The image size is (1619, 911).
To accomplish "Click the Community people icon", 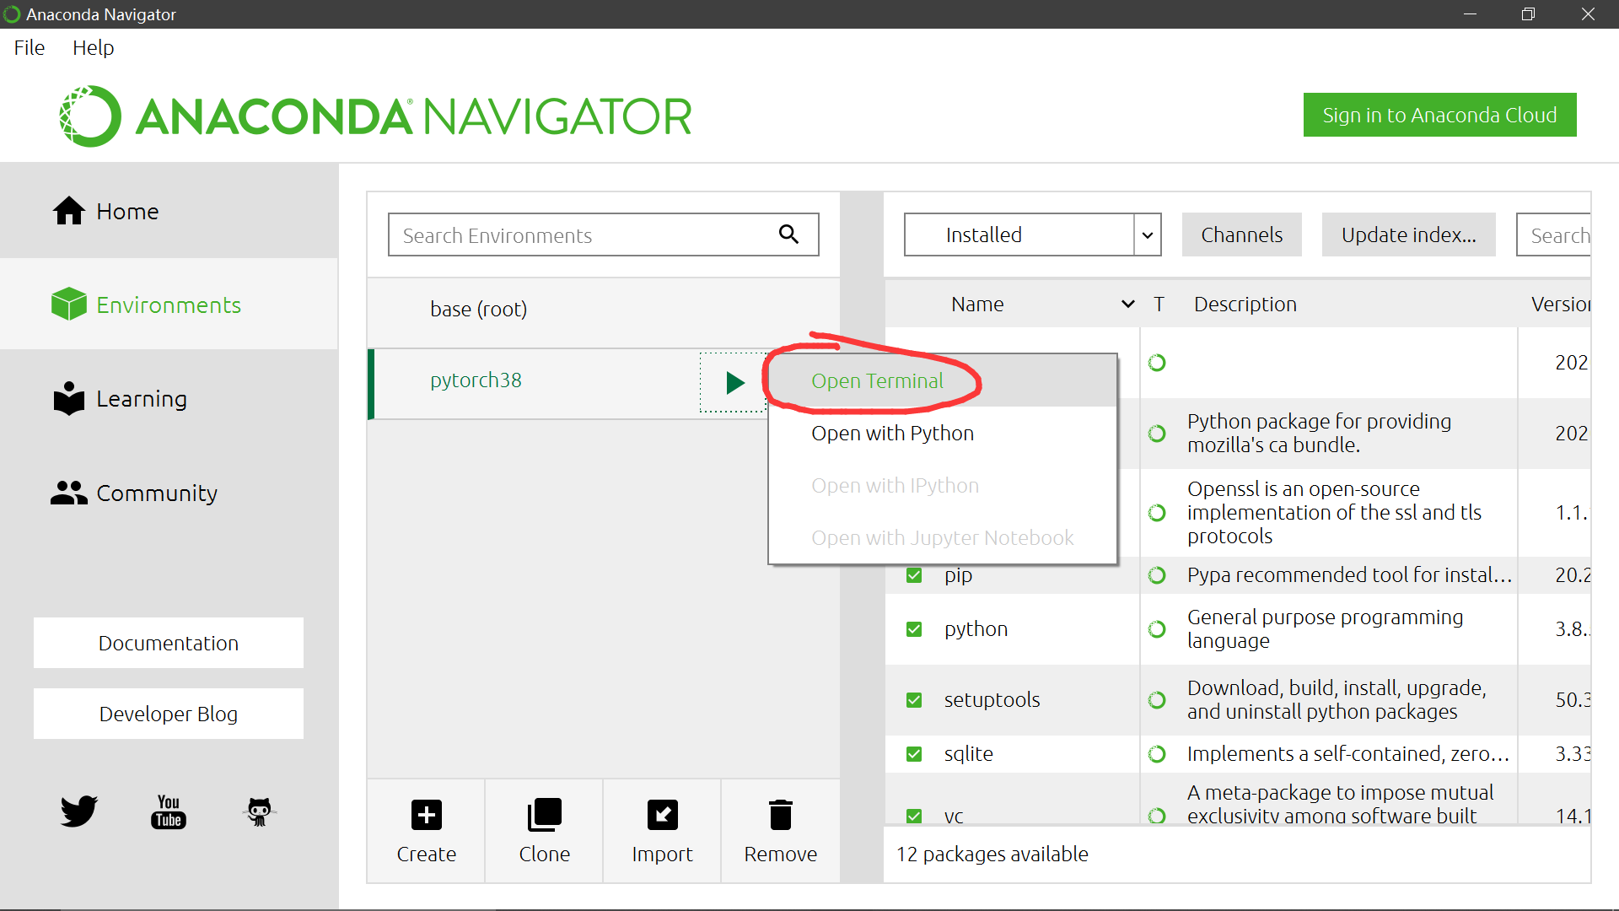I will click(x=69, y=493).
